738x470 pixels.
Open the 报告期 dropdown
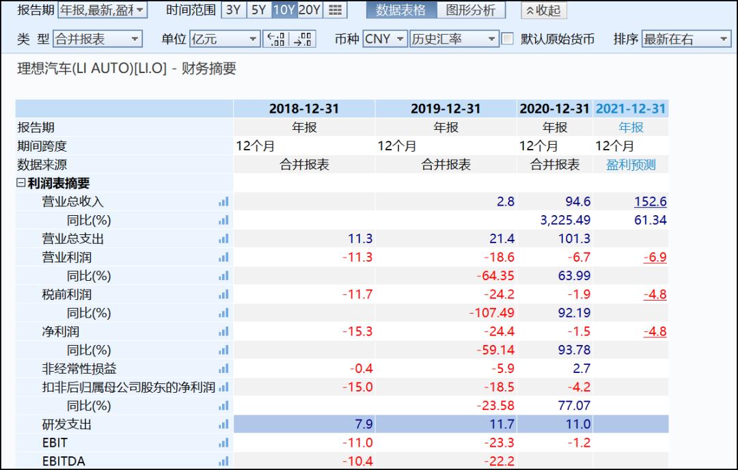[x=102, y=10]
